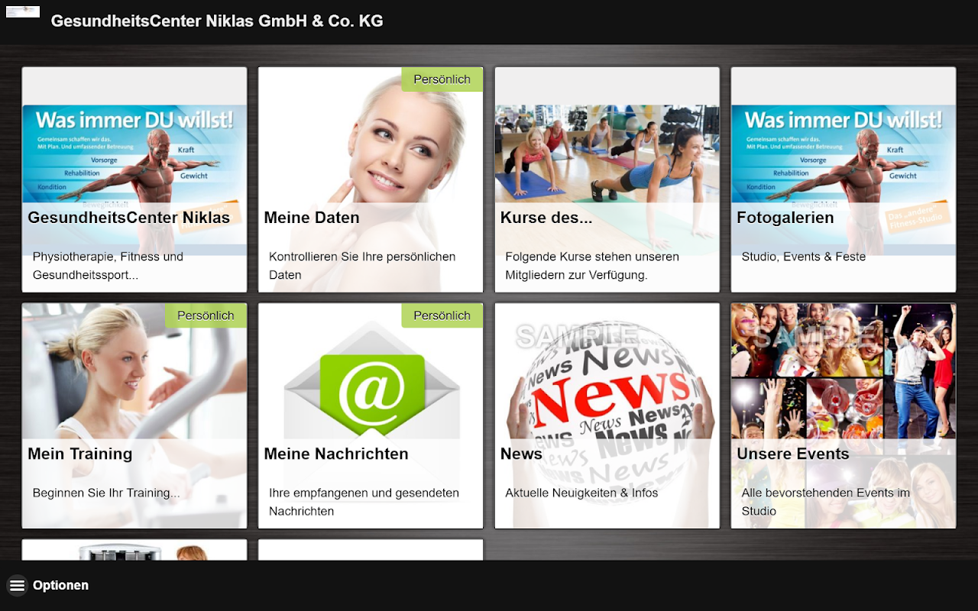The image size is (978, 611).
Task: Click the Persönlich badge on Meine Nachrichten
Action: [442, 315]
